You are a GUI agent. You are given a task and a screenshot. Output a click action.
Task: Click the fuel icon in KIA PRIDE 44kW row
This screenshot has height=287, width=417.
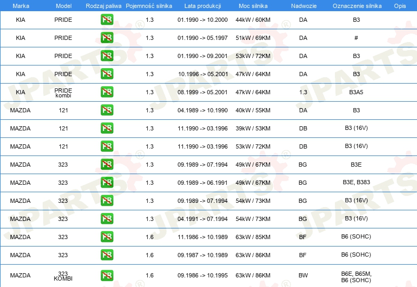coord(107,20)
